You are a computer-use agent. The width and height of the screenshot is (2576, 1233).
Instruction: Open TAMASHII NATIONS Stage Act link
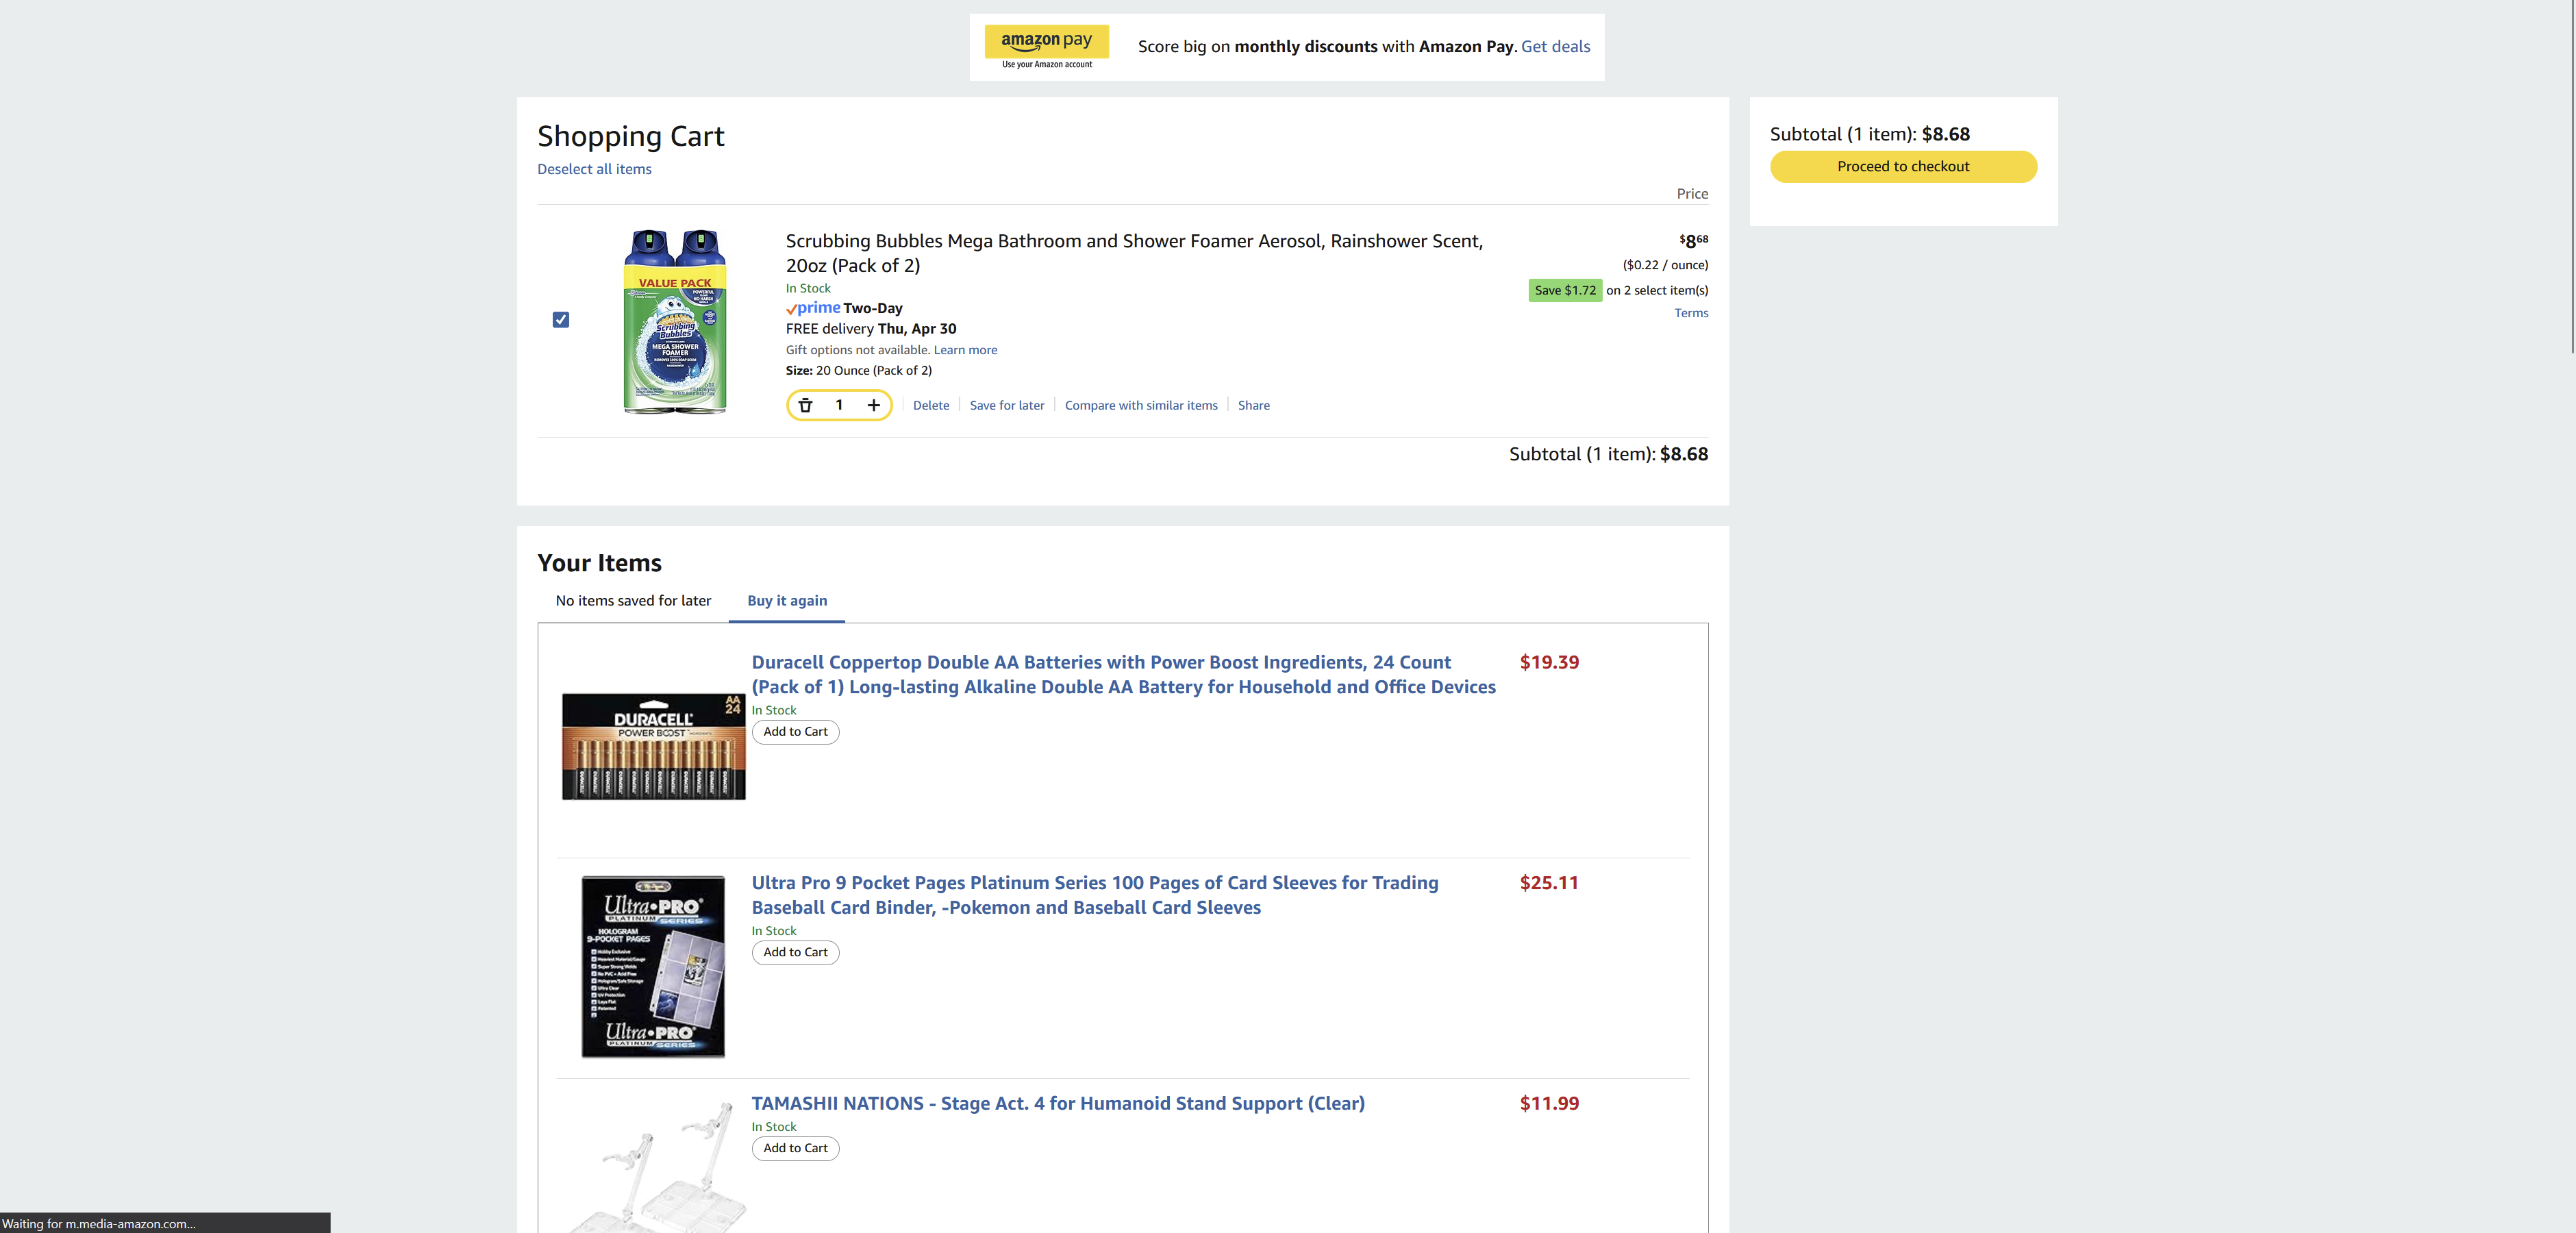click(x=1058, y=1103)
